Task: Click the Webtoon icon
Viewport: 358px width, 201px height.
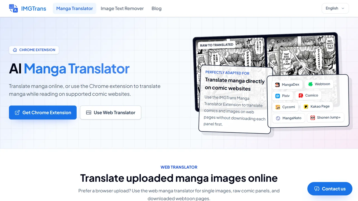Action: tap(310, 84)
